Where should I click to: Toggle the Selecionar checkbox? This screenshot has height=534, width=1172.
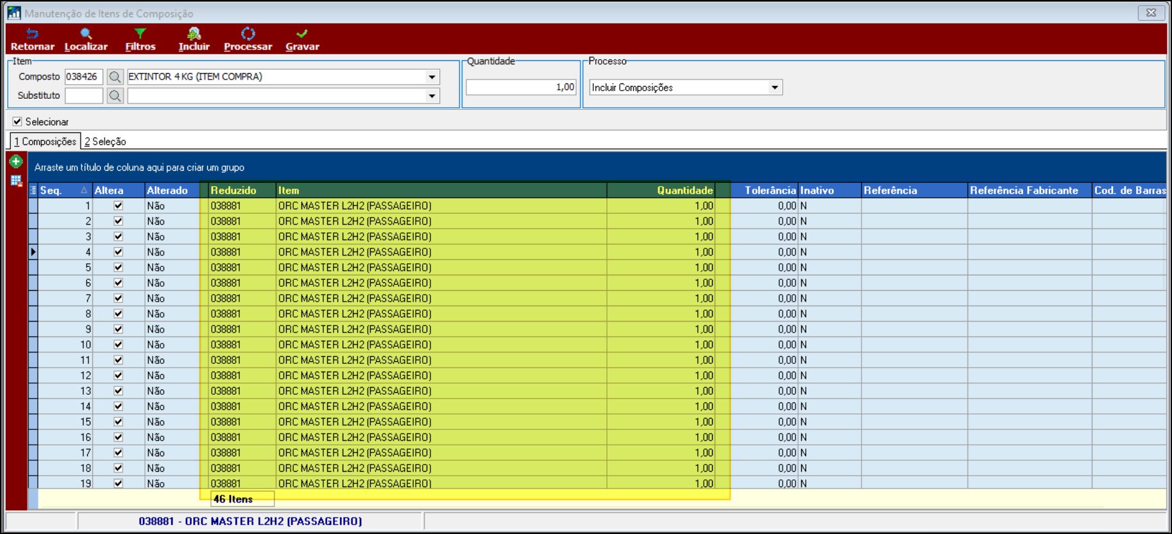pyautogui.click(x=17, y=121)
